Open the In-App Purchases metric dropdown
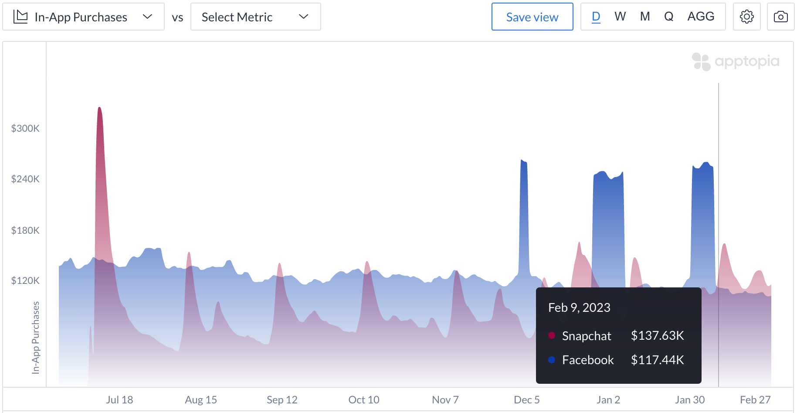797x413 pixels. pyautogui.click(x=81, y=17)
